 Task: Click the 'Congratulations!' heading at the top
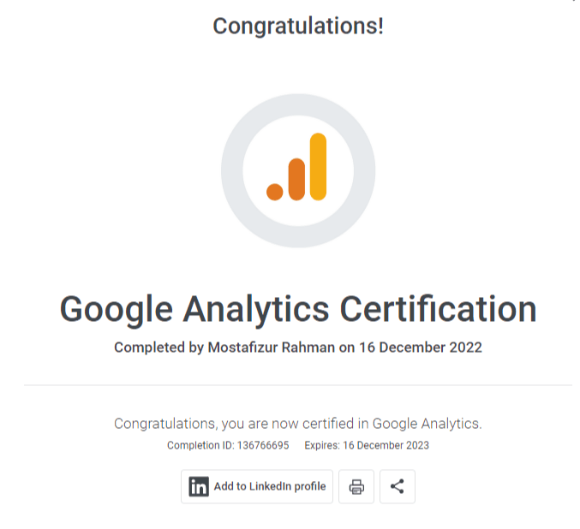[x=297, y=27]
